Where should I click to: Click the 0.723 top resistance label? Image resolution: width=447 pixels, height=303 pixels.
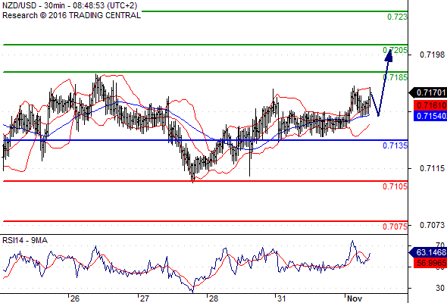tap(397, 17)
